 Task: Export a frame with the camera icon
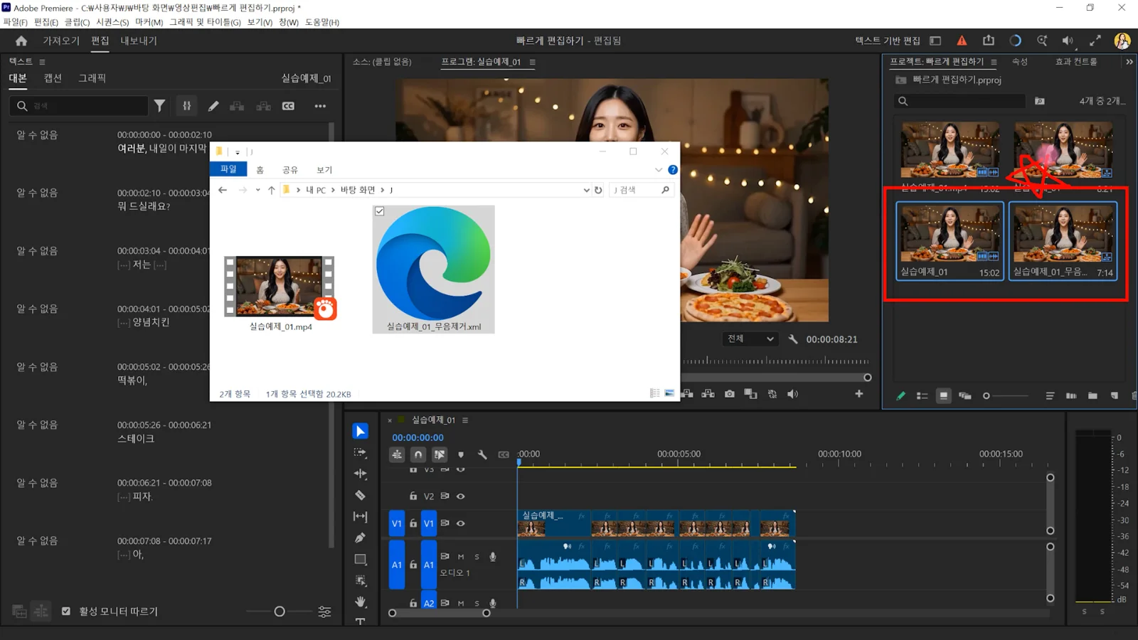[730, 394]
